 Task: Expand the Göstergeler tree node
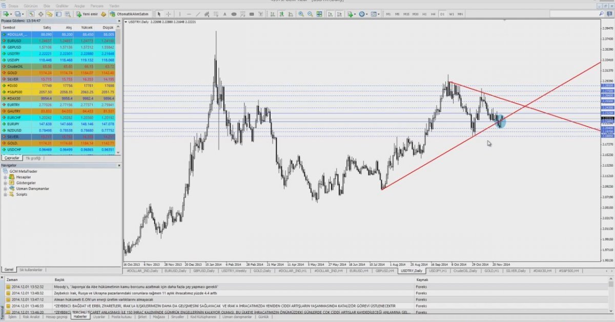(x=5, y=182)
